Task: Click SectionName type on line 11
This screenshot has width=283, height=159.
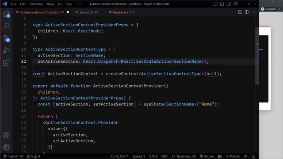Action: (x=89, y=55)
